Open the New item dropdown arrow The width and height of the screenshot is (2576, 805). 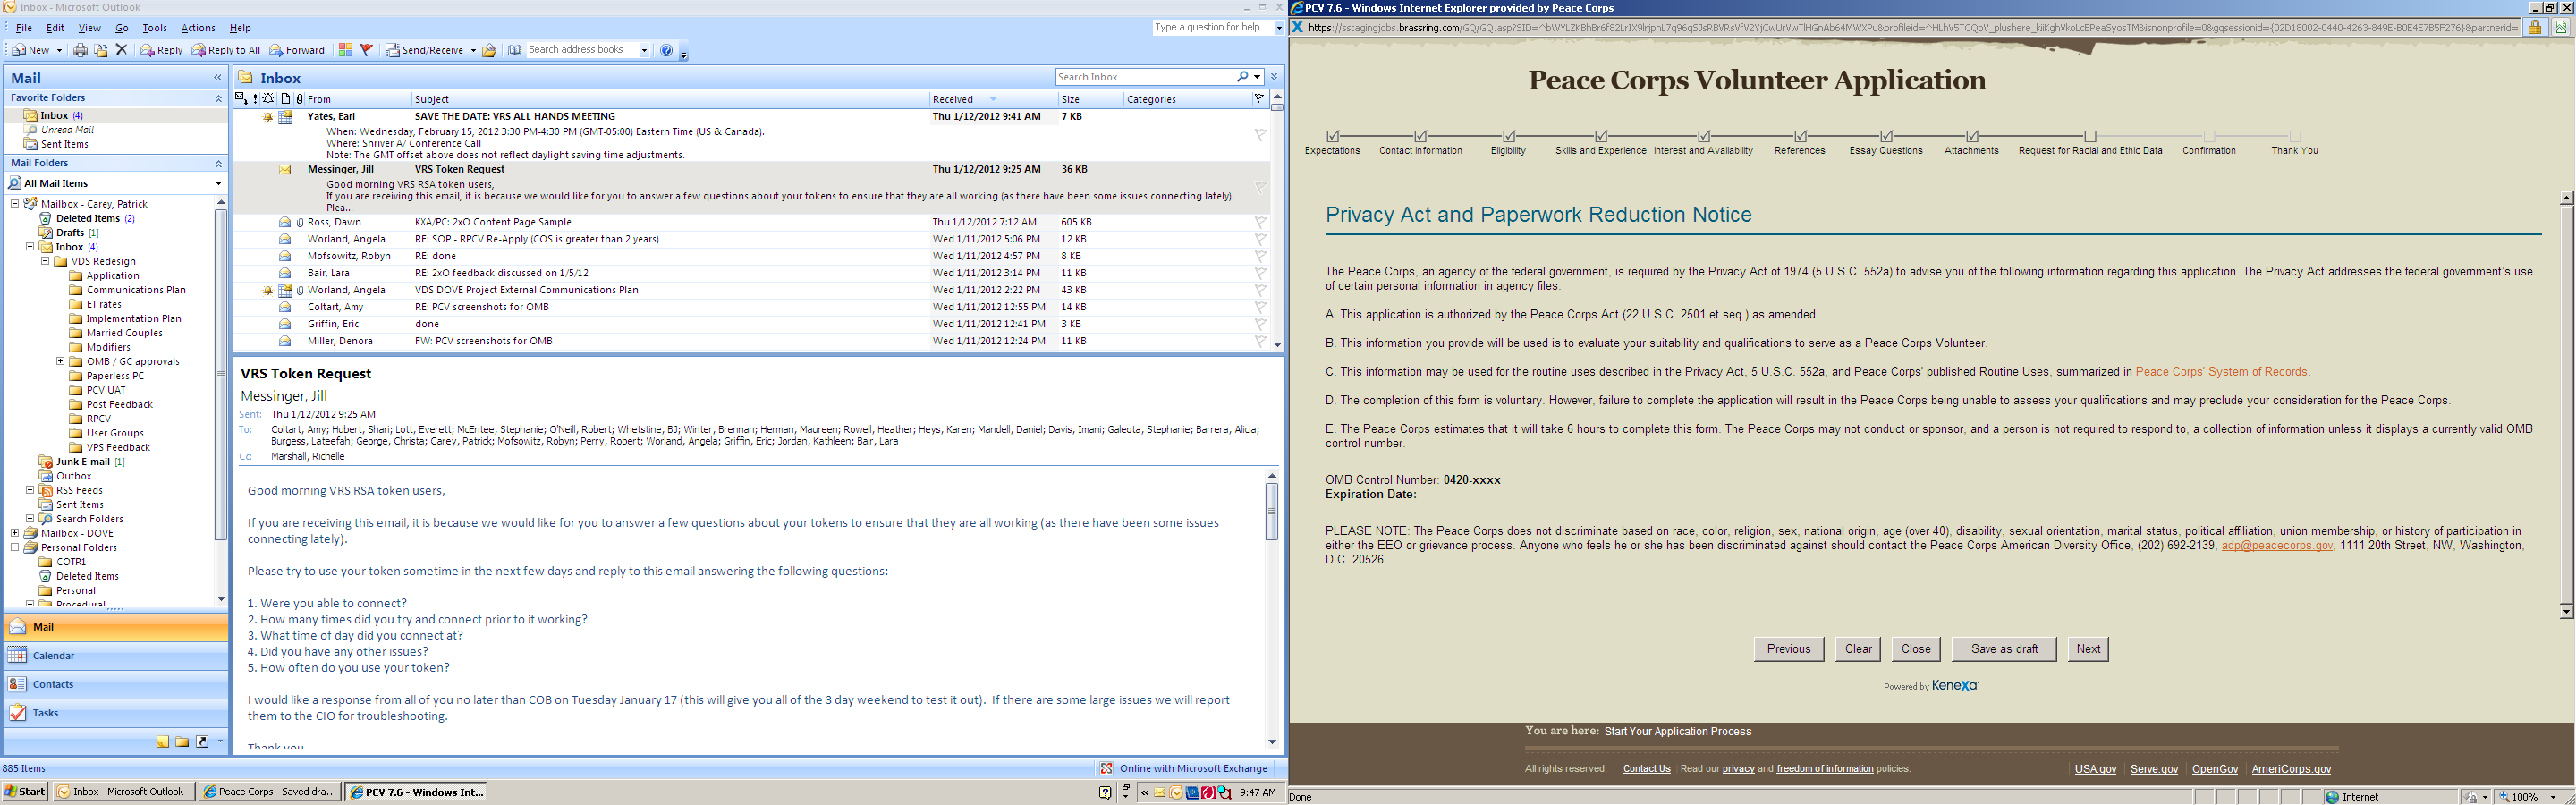point(59,50)
